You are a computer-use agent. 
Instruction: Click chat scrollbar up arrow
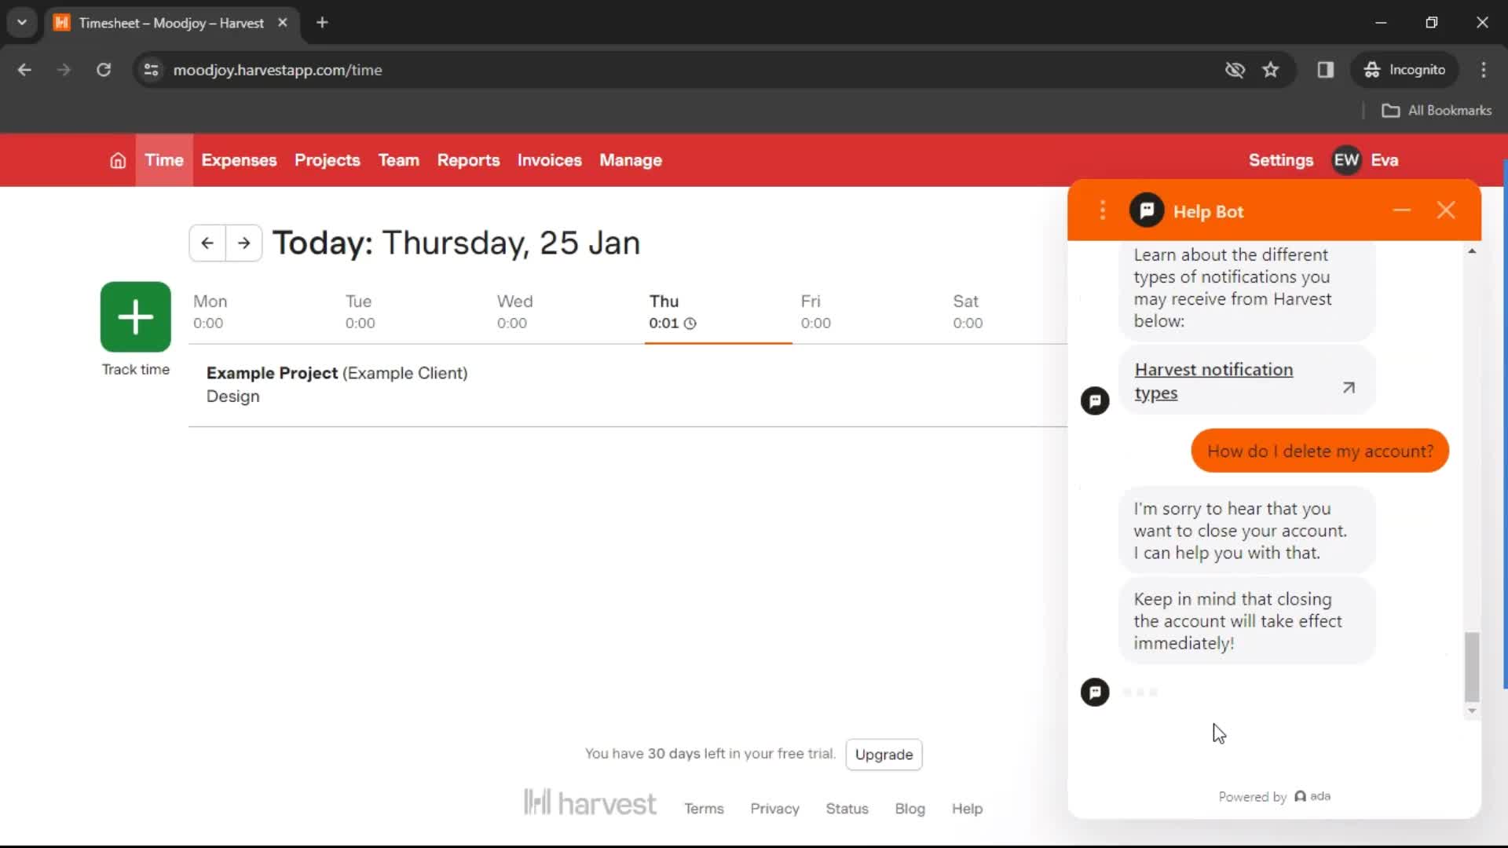1472,251
